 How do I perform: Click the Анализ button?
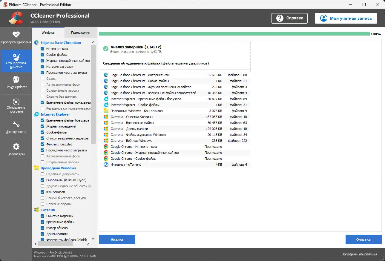[x=117, y=239]
